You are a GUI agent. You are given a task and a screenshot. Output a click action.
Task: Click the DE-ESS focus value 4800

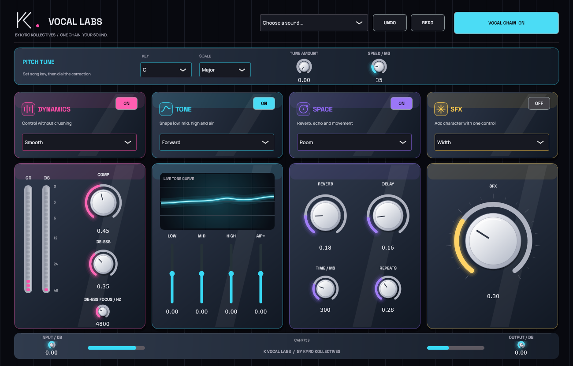pyautogui.click(x=103, y=324)
